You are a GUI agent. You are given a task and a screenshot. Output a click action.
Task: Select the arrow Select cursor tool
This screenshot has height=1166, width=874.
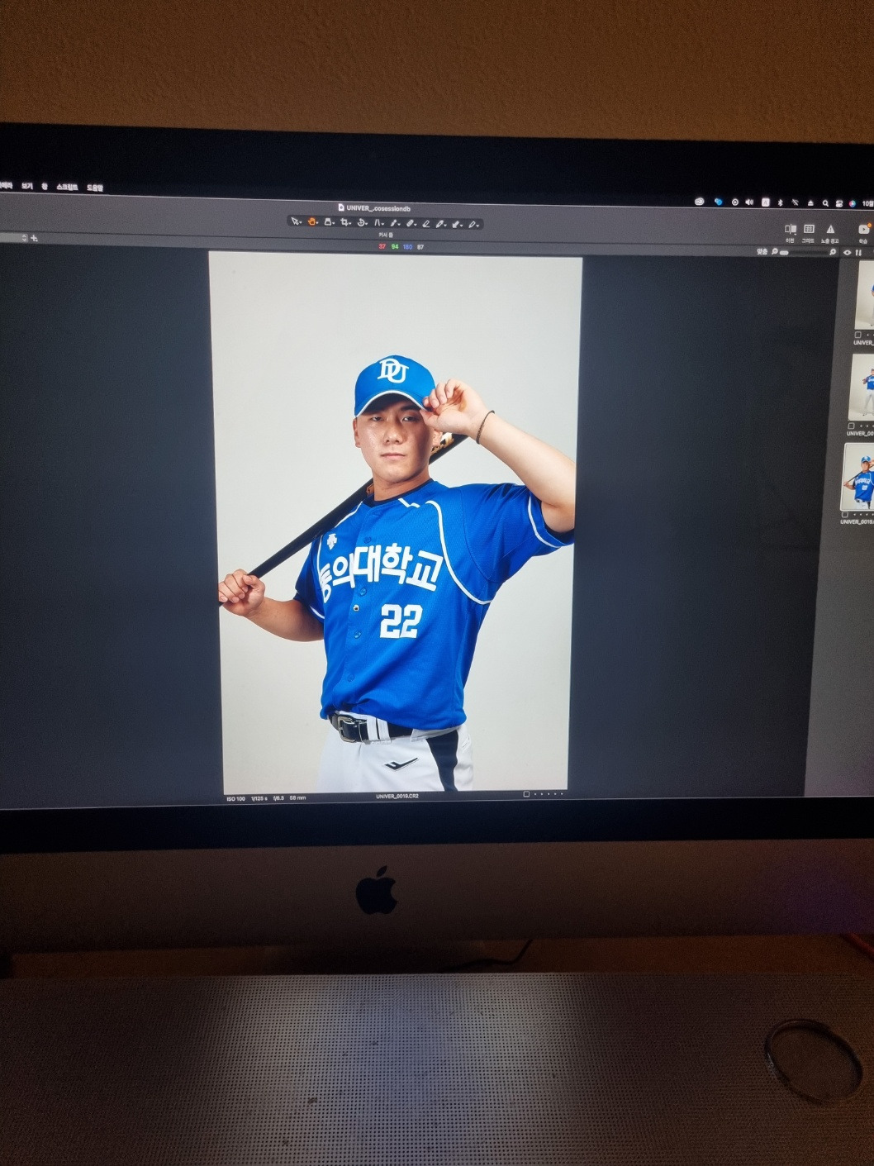coord(295,221)
